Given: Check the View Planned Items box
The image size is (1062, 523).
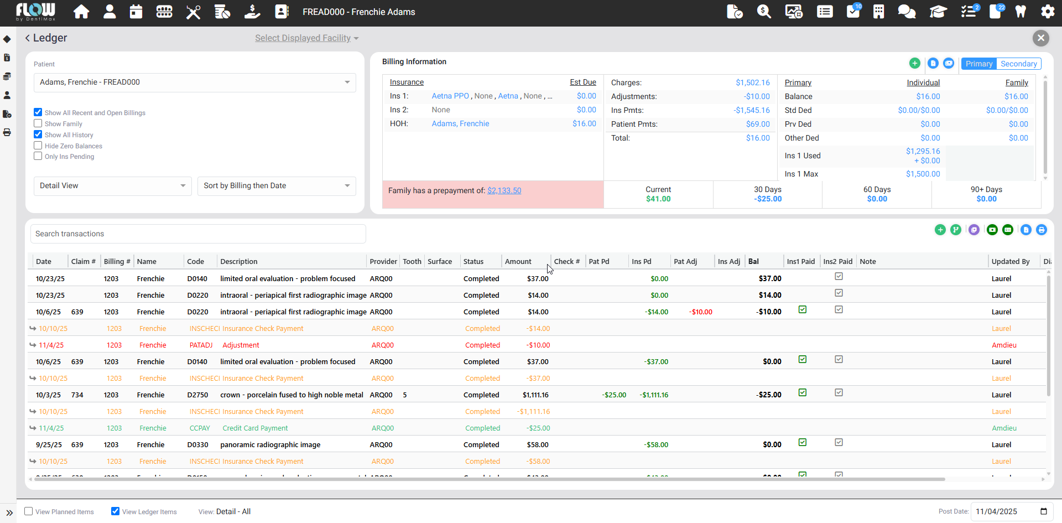Looking at the screenshot, I should point(29,511).
